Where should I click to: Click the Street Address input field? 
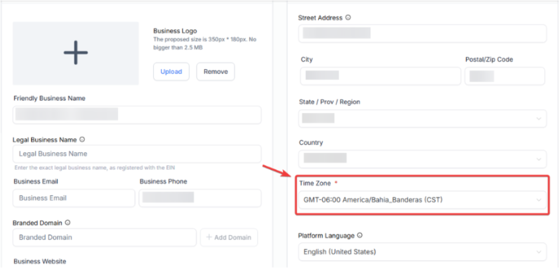[x=422, y=33]
